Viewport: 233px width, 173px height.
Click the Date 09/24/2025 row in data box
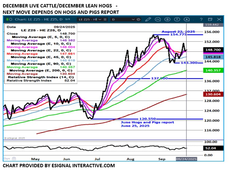point(41,27)
